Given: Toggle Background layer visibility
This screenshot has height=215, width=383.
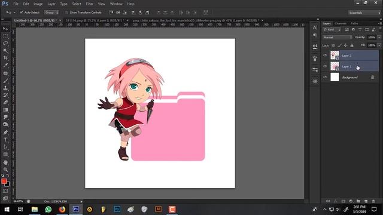Looking at the screenshot, I should tap(325, 77).
